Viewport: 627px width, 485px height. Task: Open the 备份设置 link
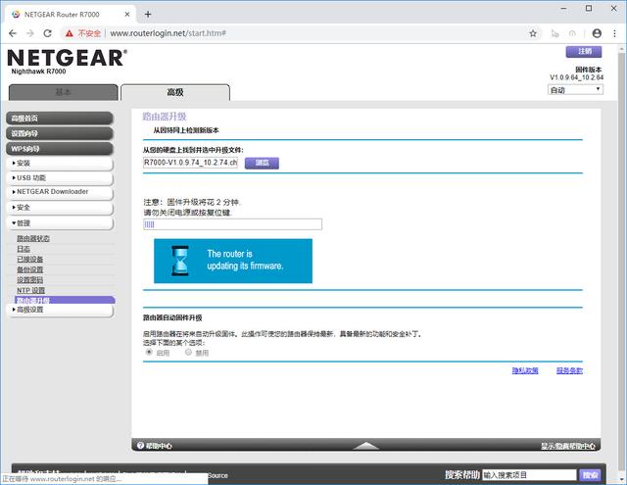coord(30,269)
